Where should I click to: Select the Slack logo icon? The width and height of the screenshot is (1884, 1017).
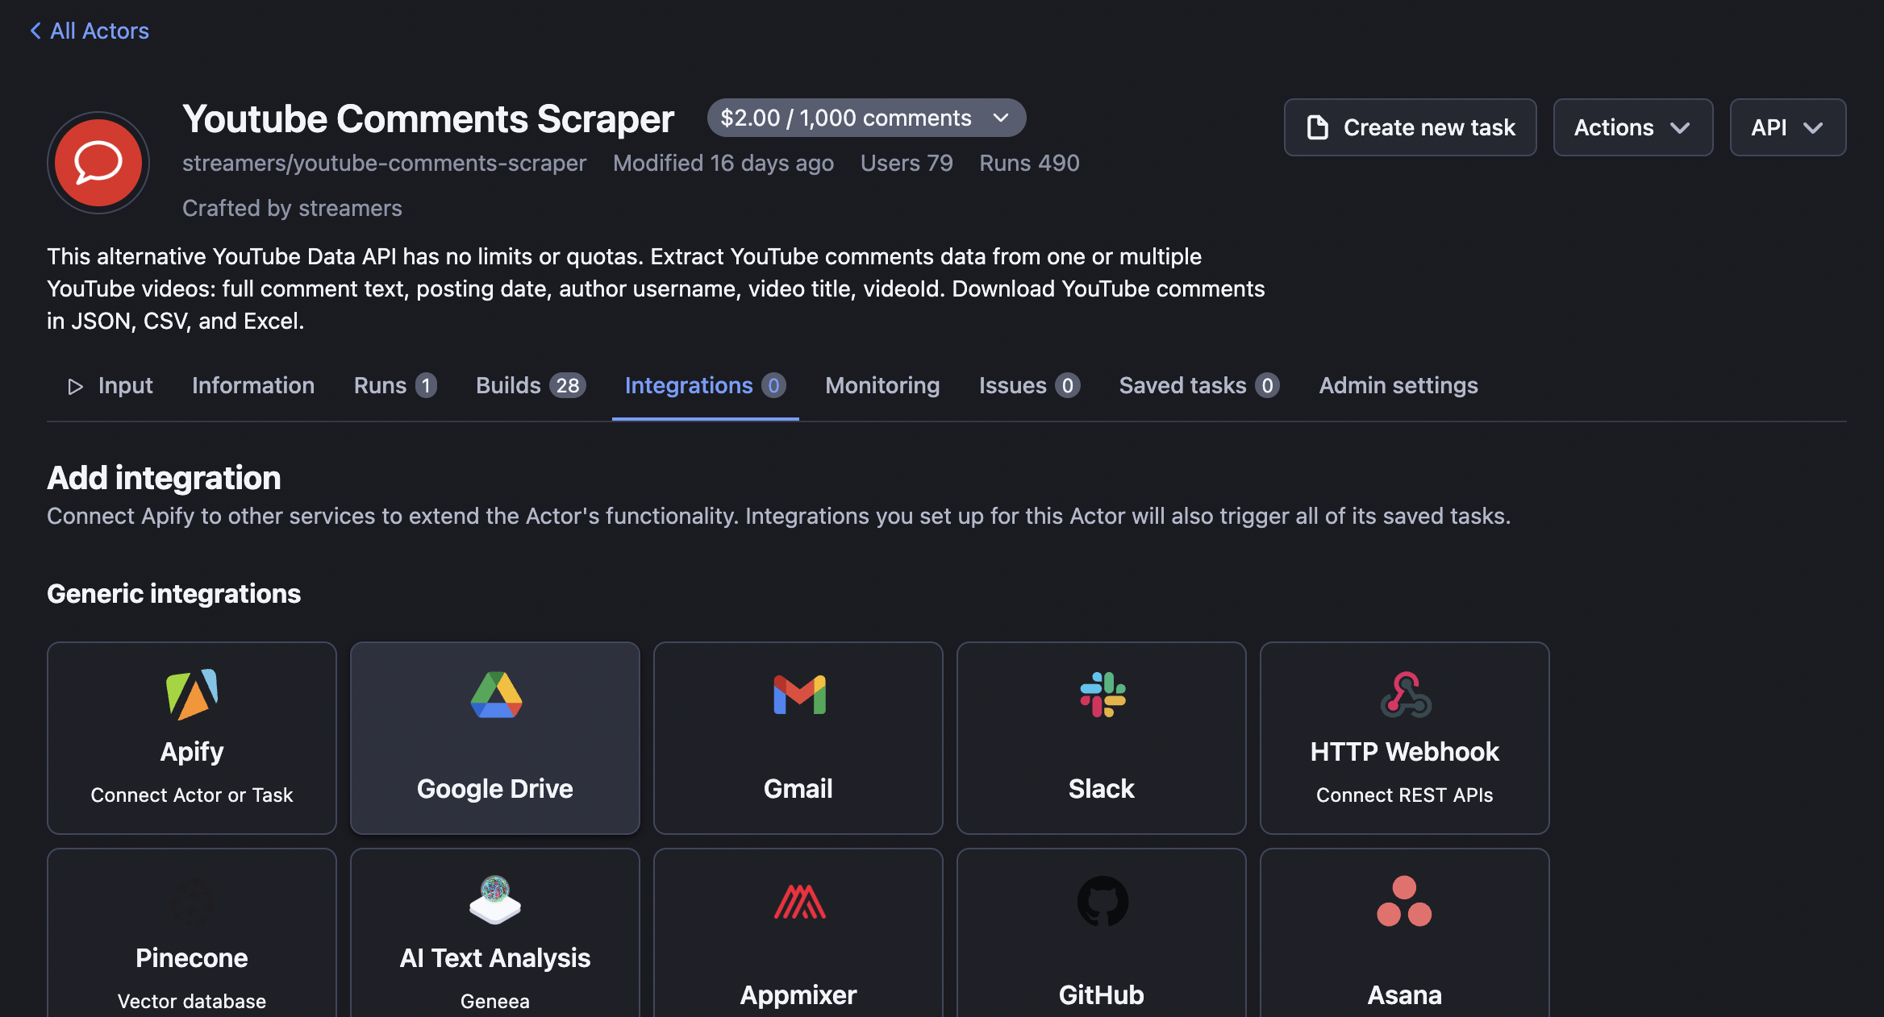coord(1102,695)
